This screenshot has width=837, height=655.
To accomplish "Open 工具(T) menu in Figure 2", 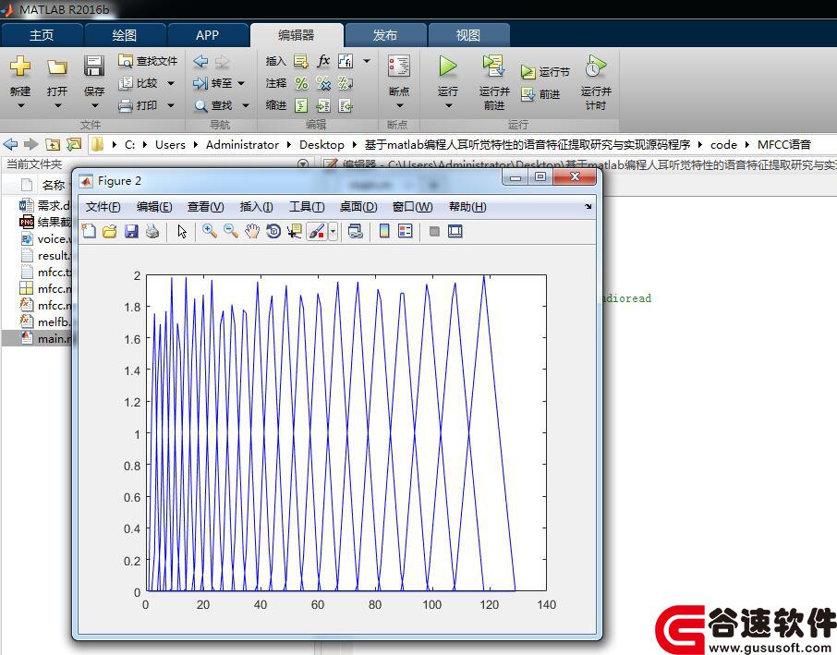I will click(x=307, y=207).
